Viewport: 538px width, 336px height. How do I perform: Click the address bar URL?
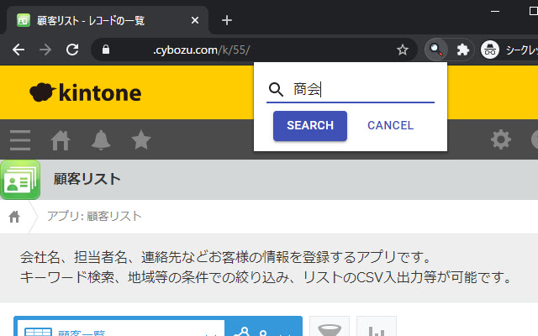pos(202,50)
